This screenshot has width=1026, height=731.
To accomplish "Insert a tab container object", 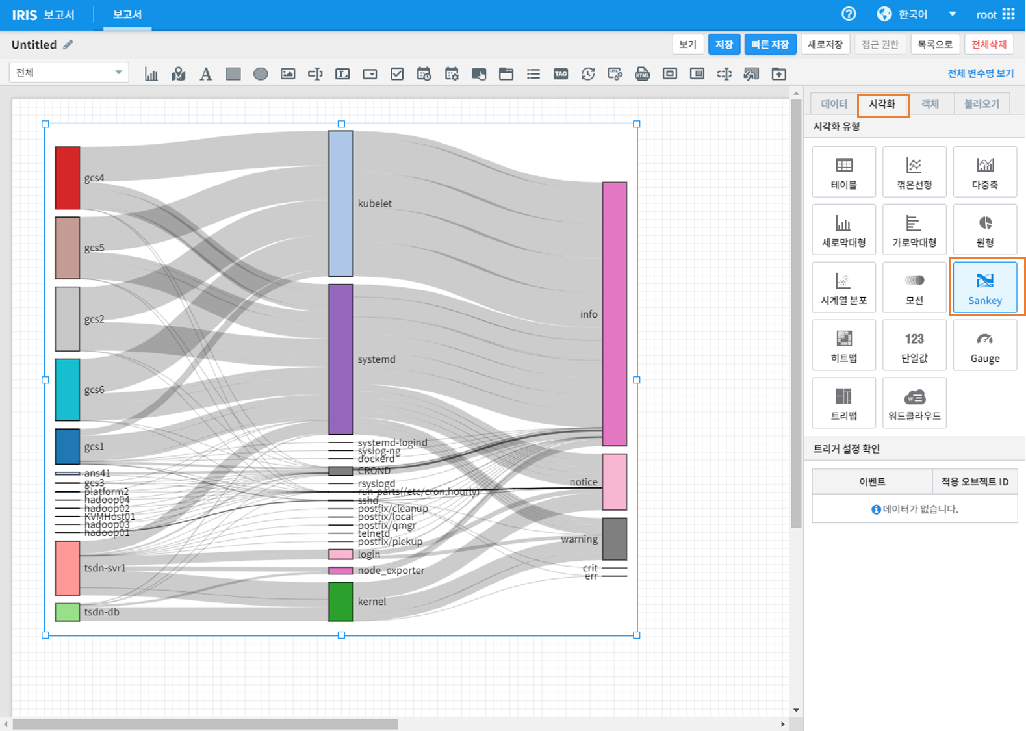I will click(506, 74).
